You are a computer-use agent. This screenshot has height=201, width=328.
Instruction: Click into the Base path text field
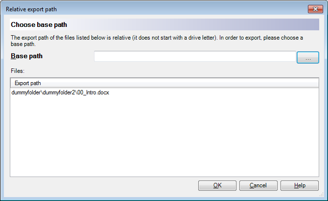pos(195,56)
